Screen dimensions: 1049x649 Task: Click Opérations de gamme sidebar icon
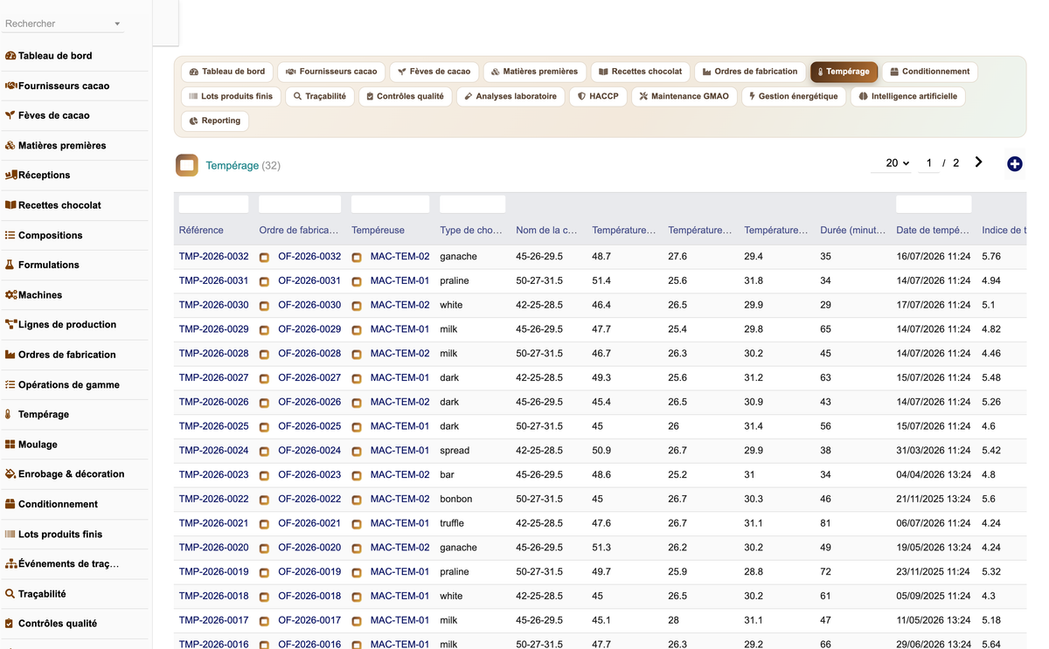click(10, 384)
